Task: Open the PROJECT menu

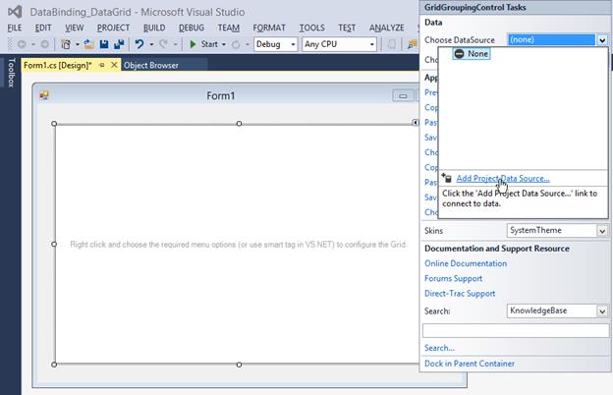Action: click(113, 28)
